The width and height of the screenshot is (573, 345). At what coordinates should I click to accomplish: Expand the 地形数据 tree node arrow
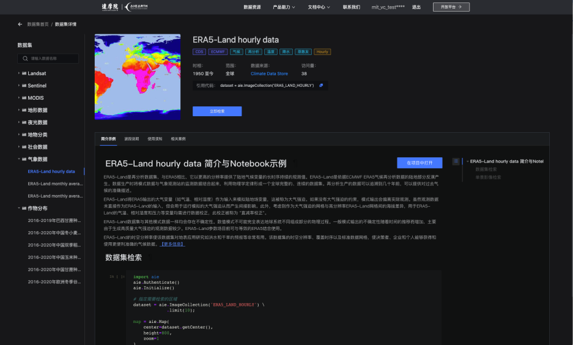[18, 110]
